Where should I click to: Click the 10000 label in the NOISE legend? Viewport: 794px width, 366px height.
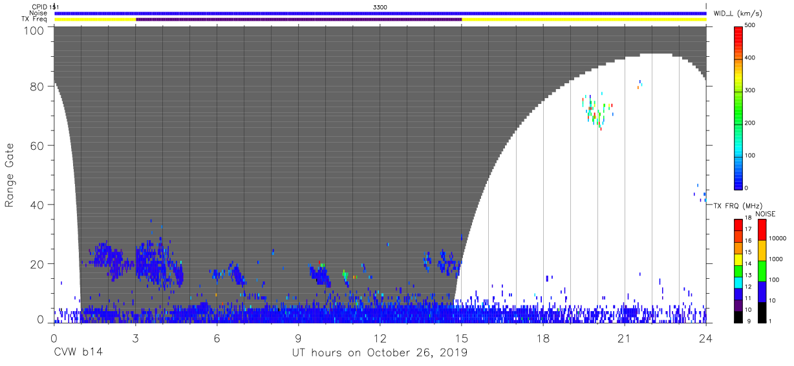coord(777,238)
